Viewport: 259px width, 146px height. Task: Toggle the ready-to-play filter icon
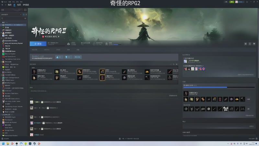(26, 15)
